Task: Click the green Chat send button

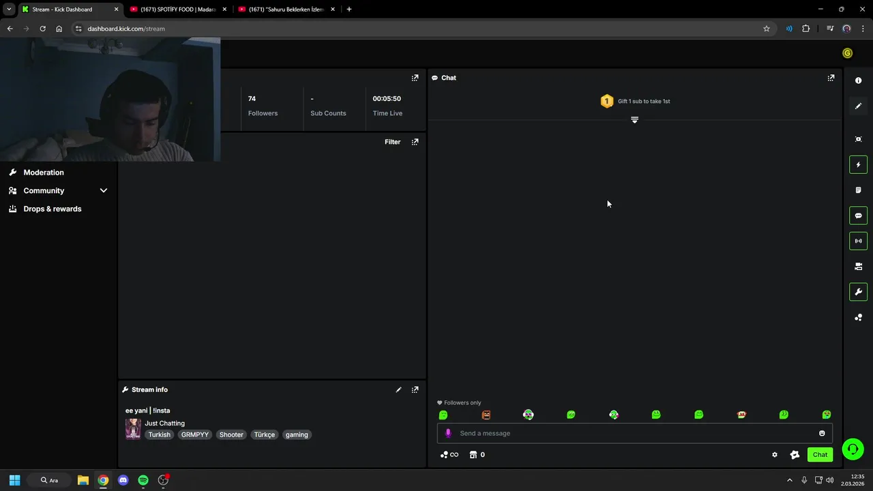Action: [820, 455]
